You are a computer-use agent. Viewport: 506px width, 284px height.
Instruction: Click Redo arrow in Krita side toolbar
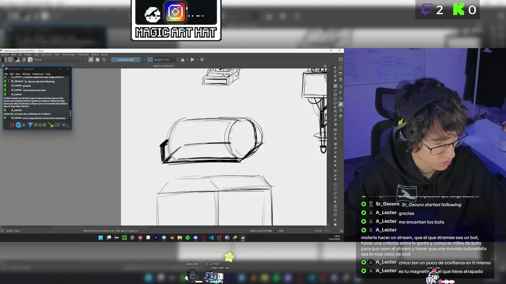(341, 92)
